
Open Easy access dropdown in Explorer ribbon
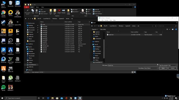pos(75,12)
